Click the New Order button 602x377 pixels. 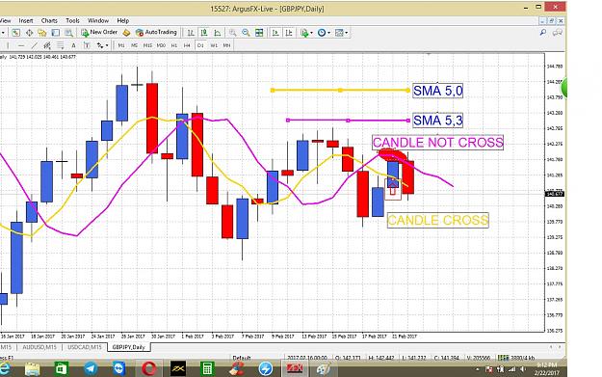pyautogui.click(x=99, y=33)
